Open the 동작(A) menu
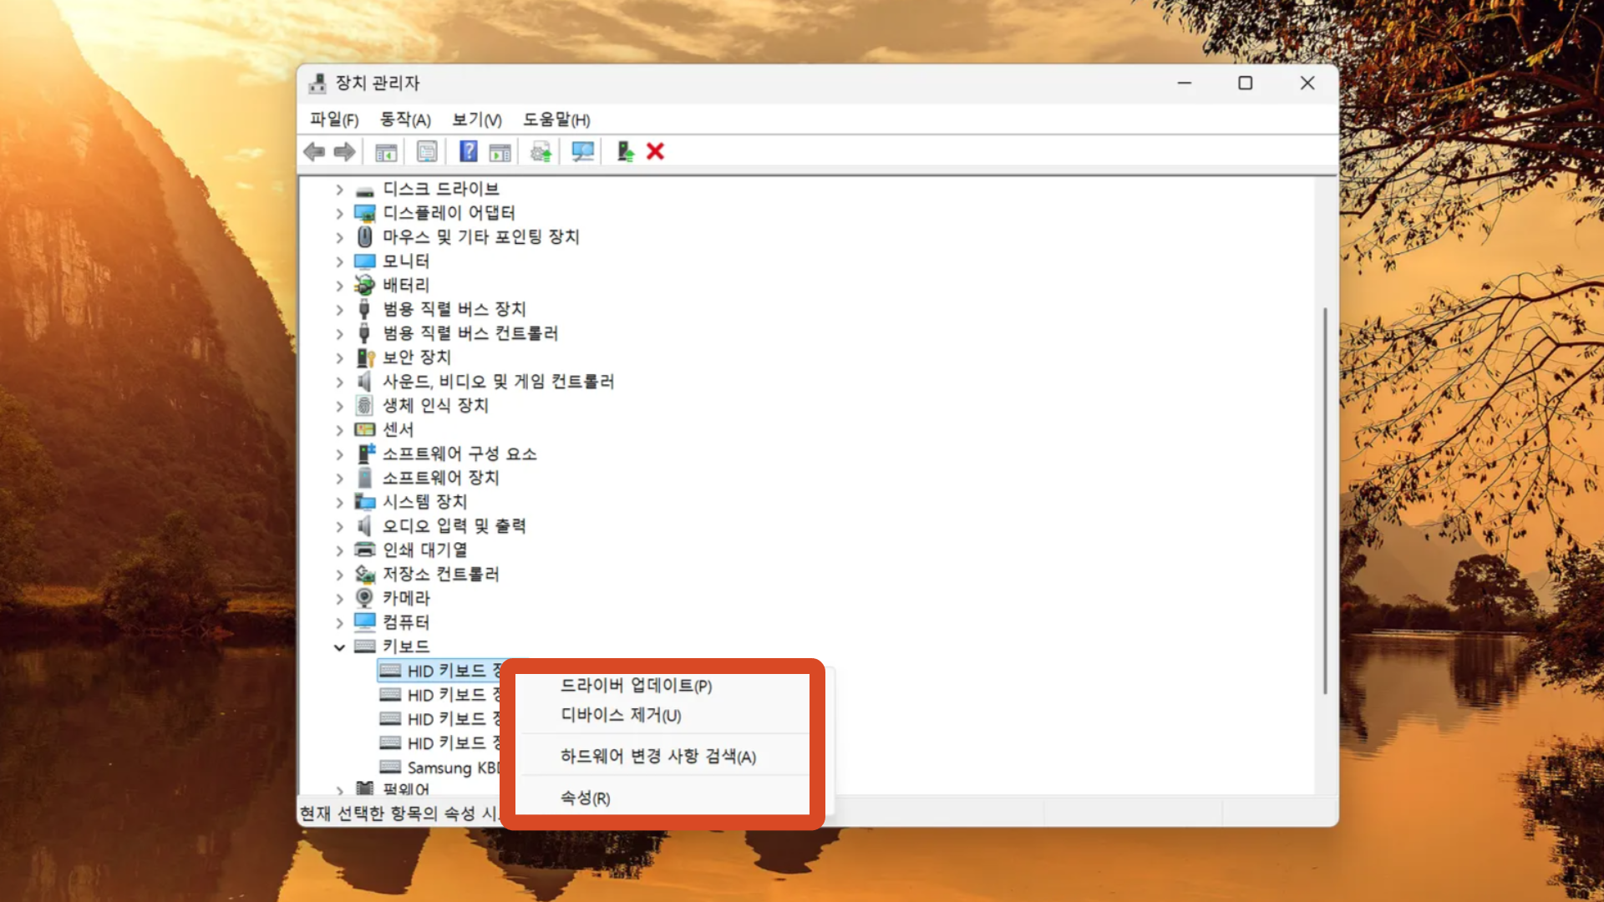The height and width of the screenshot is (902, 1604). pyautogui.click(x=405, y=119)
